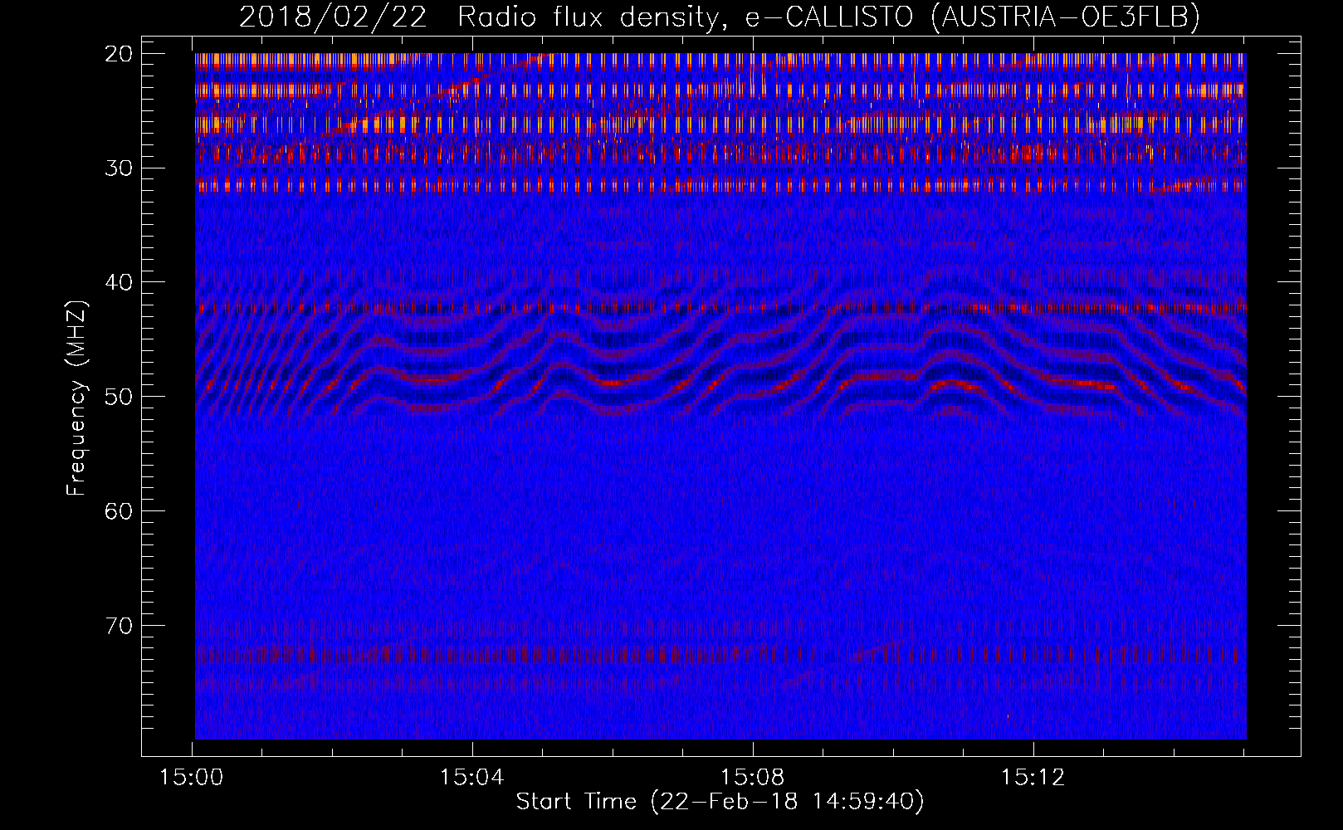Click the Start Time axis label
Screen dimensions: 1343x830
720,802
